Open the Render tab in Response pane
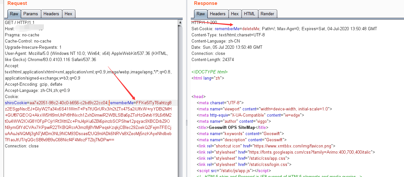This screenshot has height=177, width=404. 267,14
